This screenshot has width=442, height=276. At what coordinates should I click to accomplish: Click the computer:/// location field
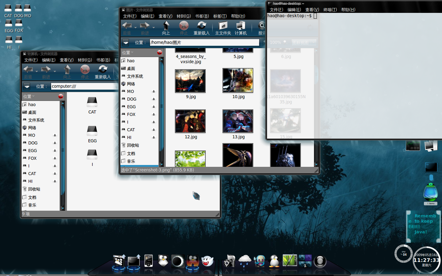pyautogui.click(x=85, y=86)
